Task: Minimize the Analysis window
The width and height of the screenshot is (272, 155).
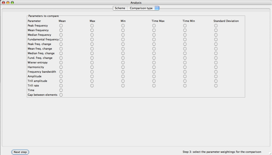Action: point(8,3)
